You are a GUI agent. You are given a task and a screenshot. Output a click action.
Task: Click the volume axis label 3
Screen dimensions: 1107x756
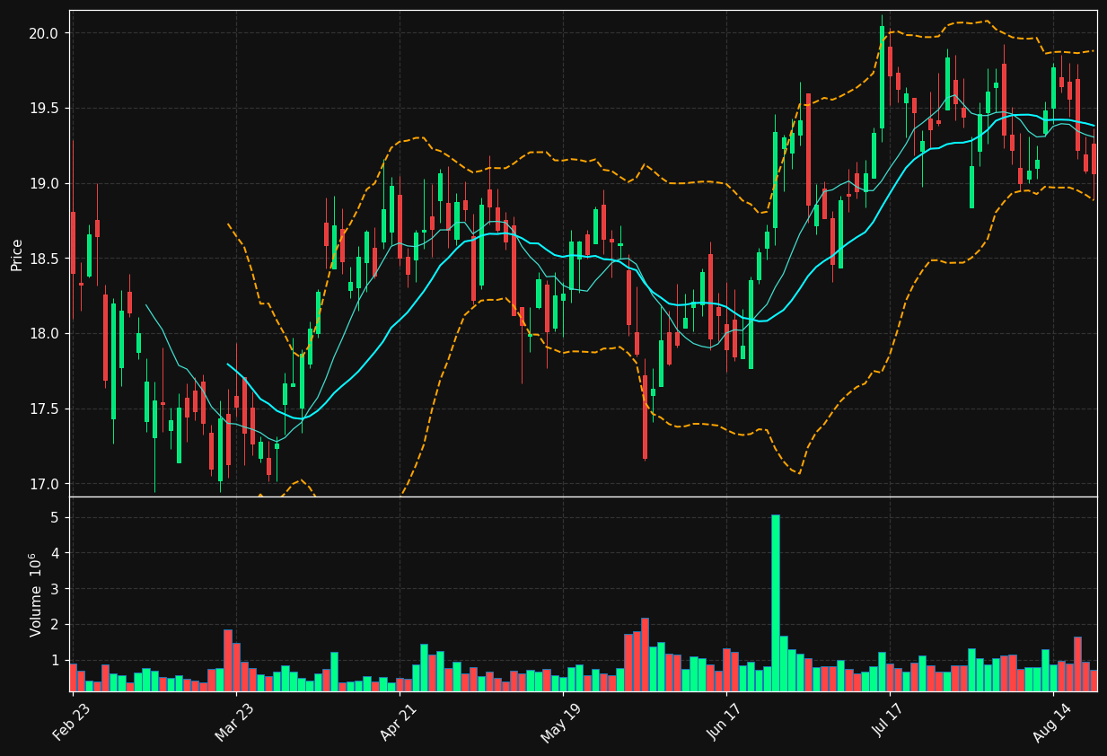(x=54, y=589)
